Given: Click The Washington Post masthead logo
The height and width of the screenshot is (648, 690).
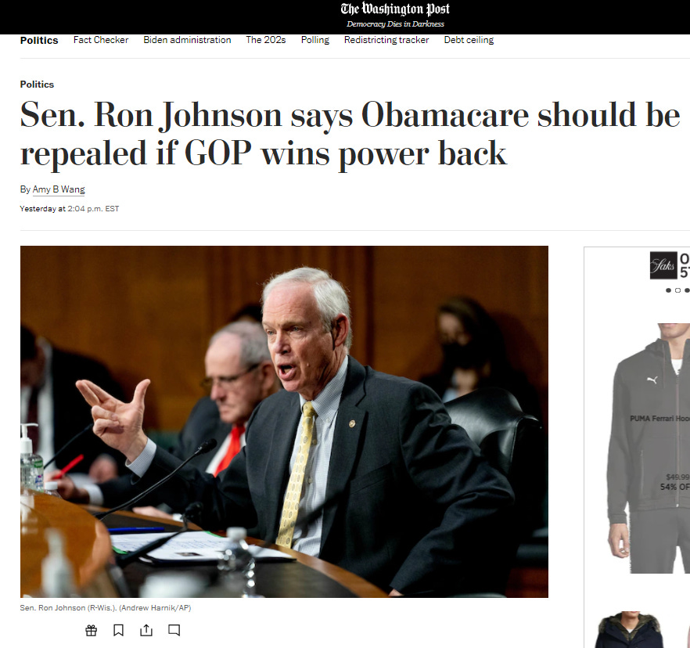Looking at the screenshot, I should pyautogui.click(x=395, y=9).
